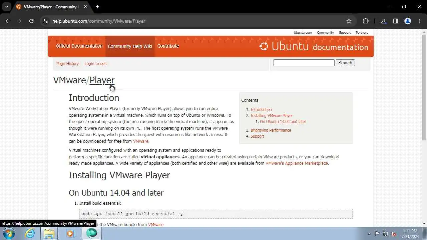The width and height of the screenshot is (427, 240).
Task: Open Internet Explorer from taskbar
Action: click(x=30, y=233)
